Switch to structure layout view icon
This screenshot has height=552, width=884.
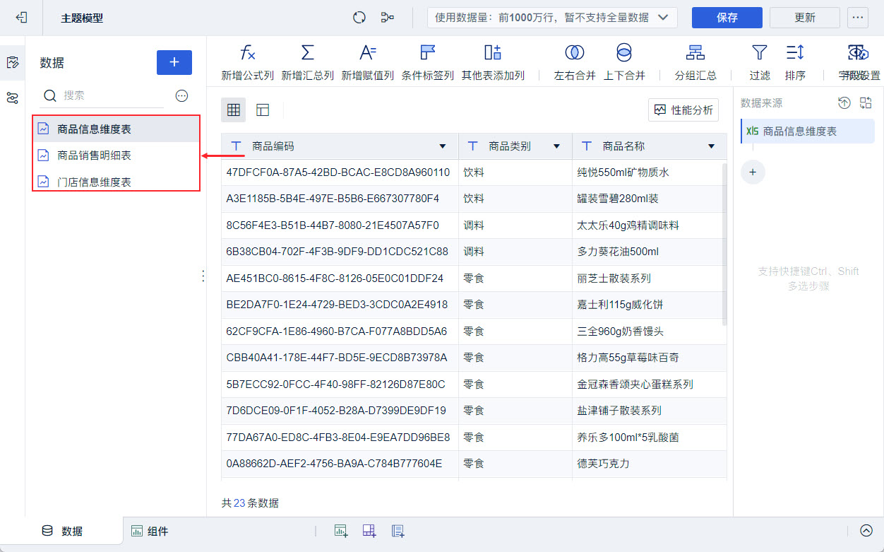pos(263,110)
